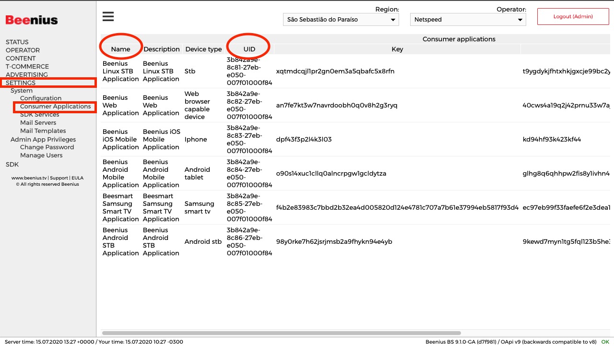Viewport: 614px width, 347px height.
Task: Open the Change Password page
Action: tap(47, 147)
